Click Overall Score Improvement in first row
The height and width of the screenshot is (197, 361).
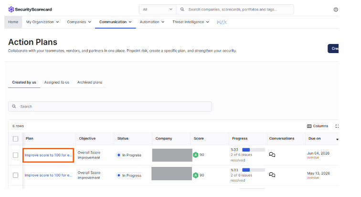[89, 155]
